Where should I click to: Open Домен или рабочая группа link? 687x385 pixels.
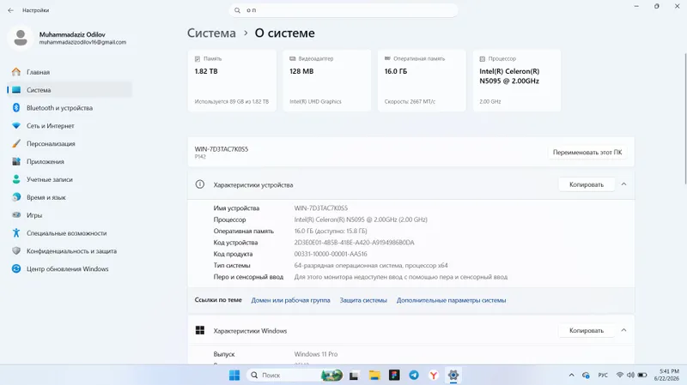[290, 300]
